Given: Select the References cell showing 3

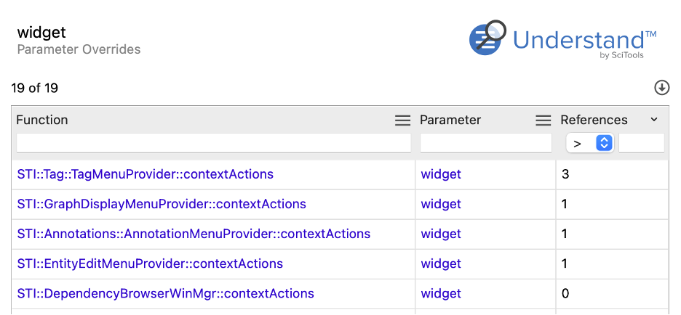Looking at the screenshot, I should [x=612, y=174].
